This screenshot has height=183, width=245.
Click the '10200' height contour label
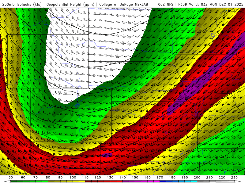[83, 140]
